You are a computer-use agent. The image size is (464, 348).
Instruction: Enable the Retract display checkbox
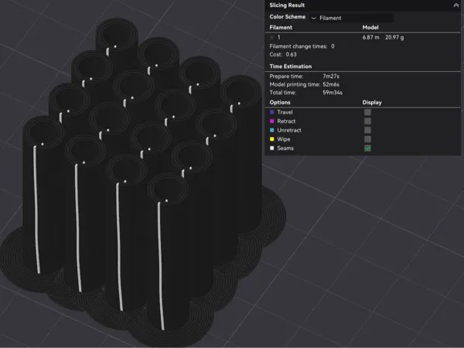[x=367, y=121]
